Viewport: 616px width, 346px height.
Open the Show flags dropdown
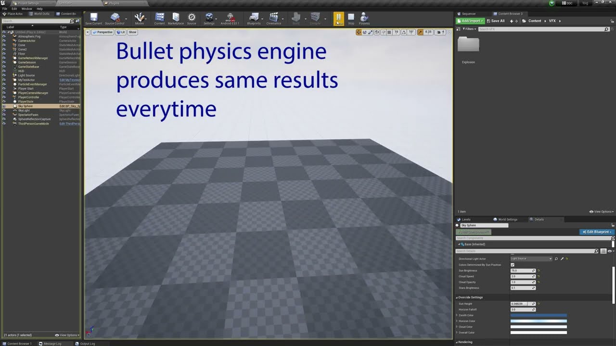tap(132, 32)
